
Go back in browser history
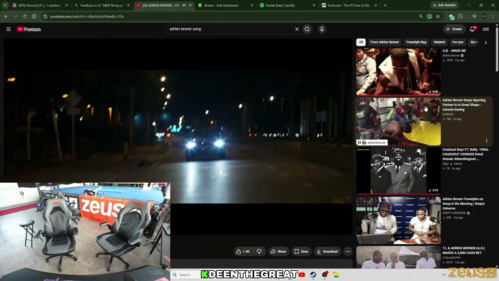6,16
